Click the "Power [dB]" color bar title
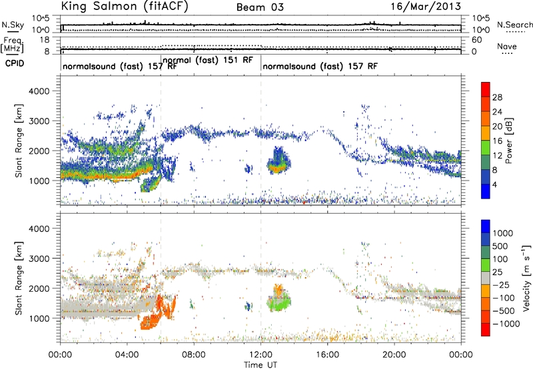Viewport: 533px width, 369px height. click(x=508, y=141)
